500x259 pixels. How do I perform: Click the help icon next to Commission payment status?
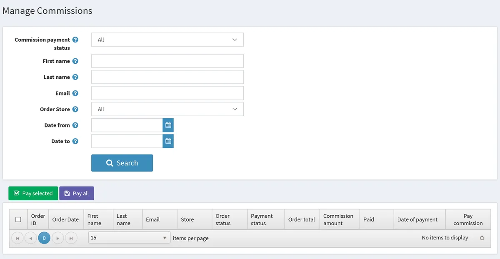point(75,40)
